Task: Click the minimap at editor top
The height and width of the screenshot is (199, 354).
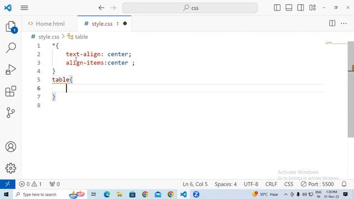Action: point(336,43)
